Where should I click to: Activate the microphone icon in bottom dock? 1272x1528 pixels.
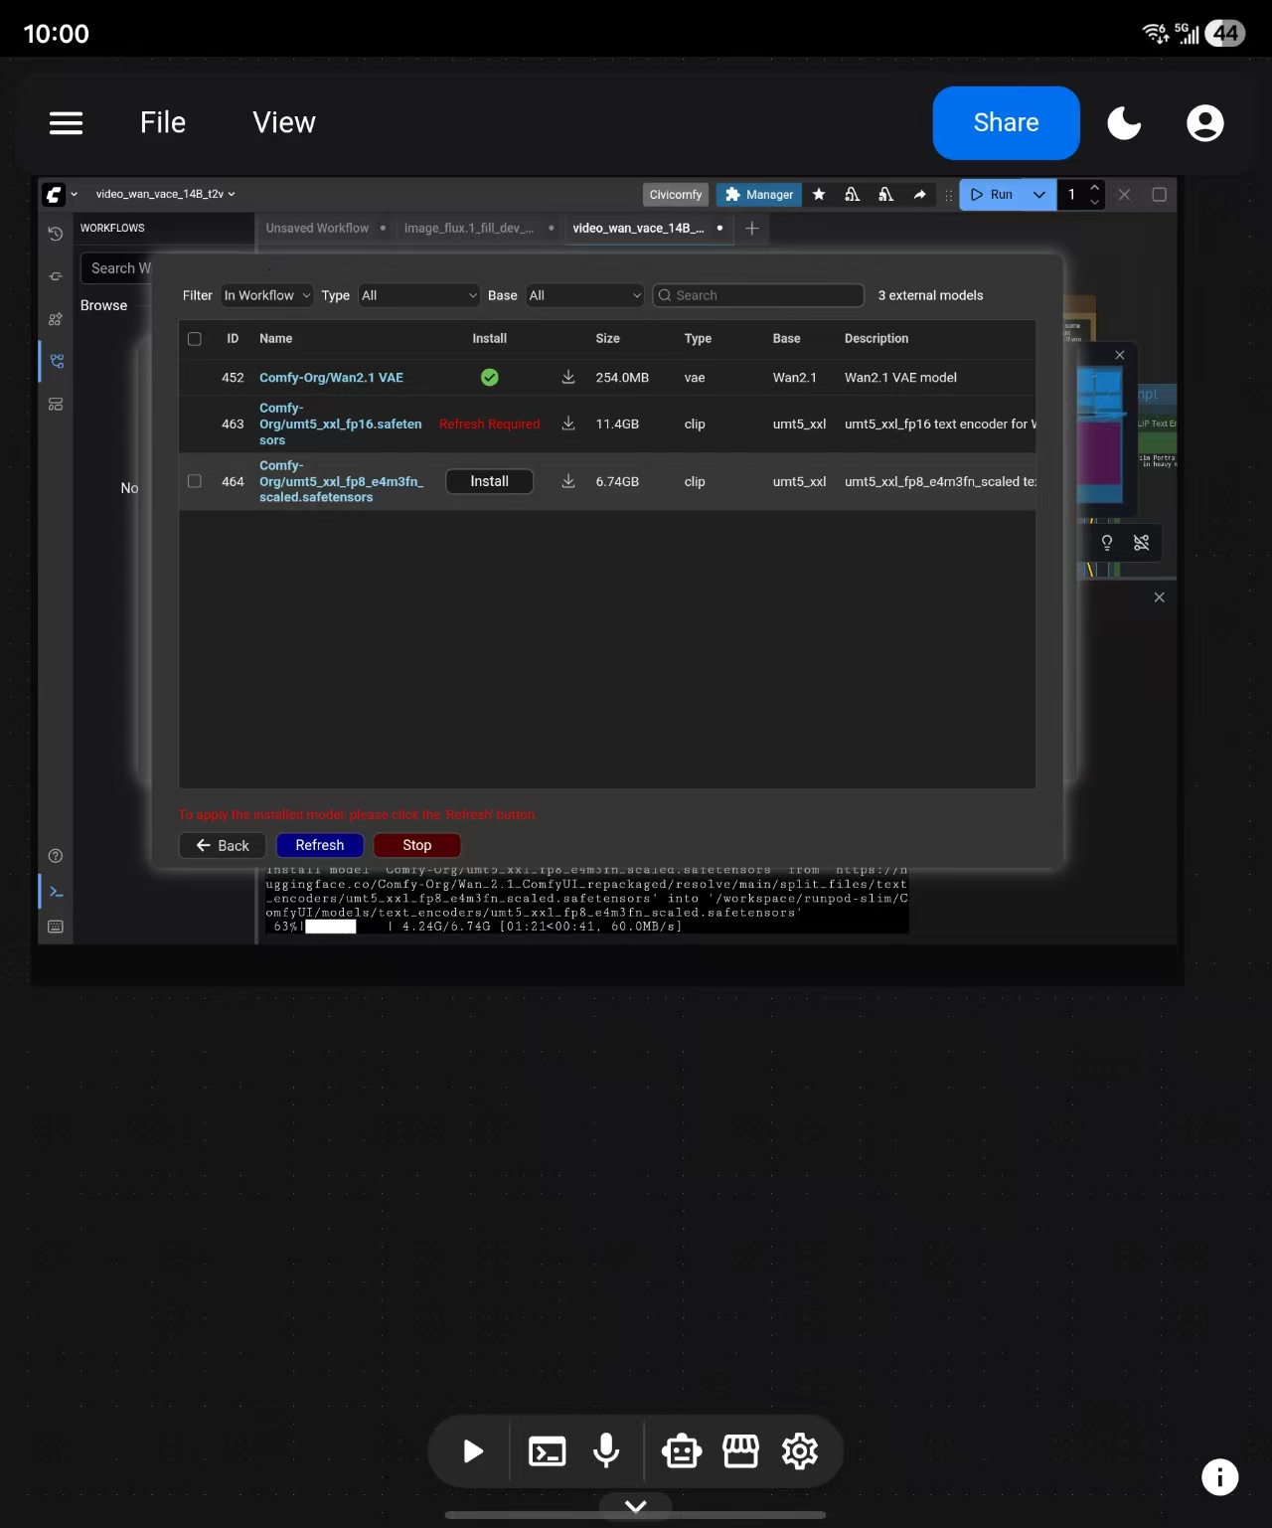point(606,1451)
